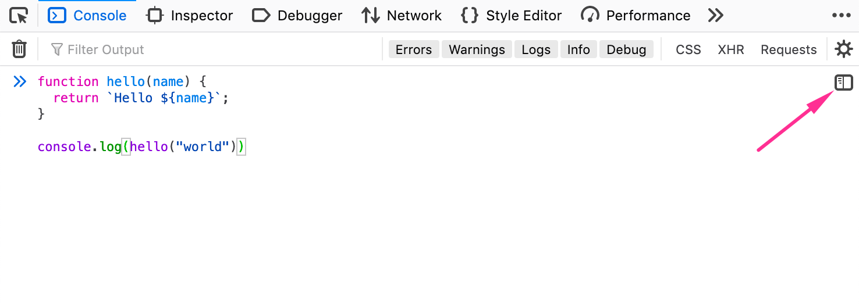This screenshot has width=859, height=308.
Task: Toggle the Info filter
Action: coord(578,50)
